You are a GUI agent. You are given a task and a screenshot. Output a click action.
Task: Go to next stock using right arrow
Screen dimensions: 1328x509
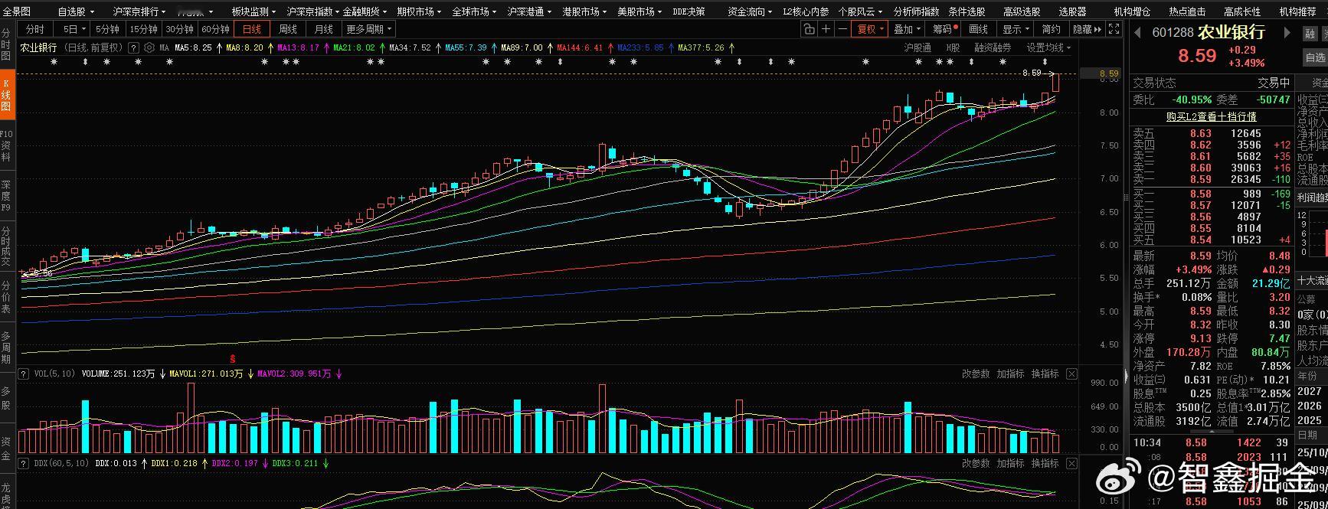(x=1287, y=33)
